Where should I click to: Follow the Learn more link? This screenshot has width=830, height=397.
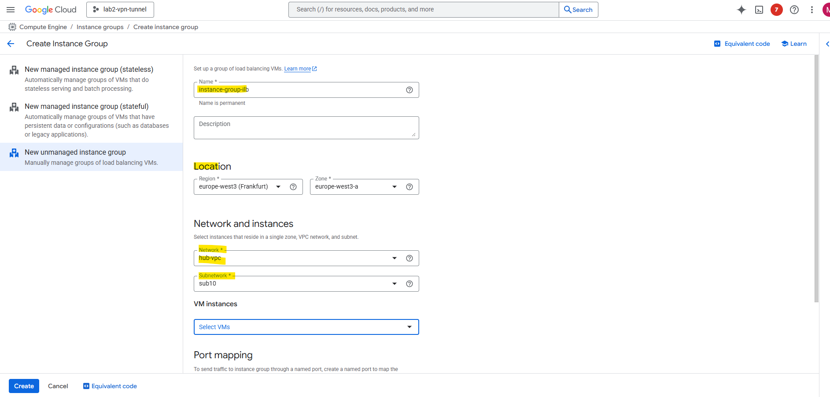[298, 69]
